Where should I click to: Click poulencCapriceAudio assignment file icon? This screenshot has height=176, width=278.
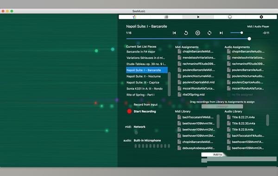click(x=229, y=82)
